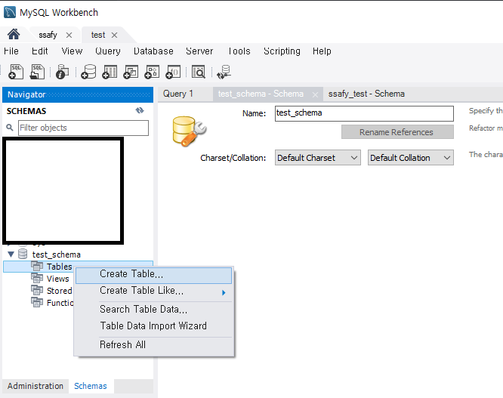
Task: Open the inspector for selected object
Action: click(x=62, y=72)
